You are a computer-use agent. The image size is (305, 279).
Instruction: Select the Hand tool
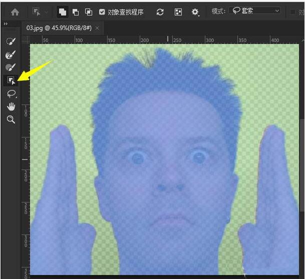click(x=11, y=106)
